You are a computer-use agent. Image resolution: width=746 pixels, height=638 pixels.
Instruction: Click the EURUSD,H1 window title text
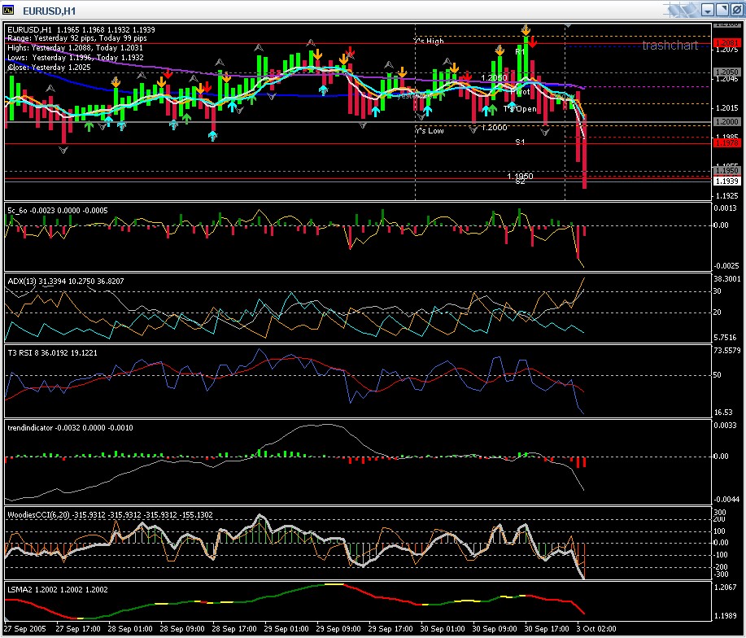pyautogui.click(x=49, y=11)
